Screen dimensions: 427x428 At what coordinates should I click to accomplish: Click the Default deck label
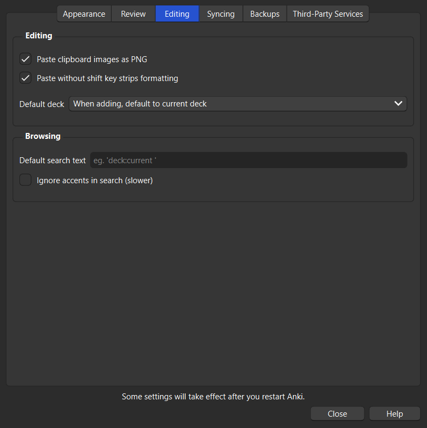(x=42, y=104)
